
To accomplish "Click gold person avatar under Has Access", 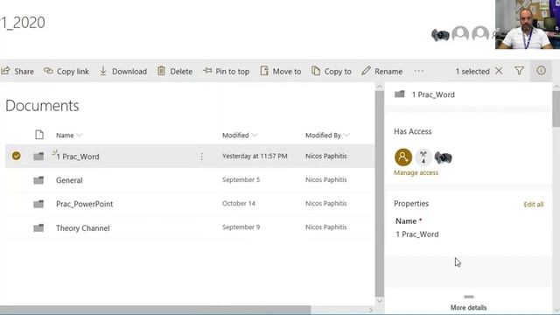I will [x=403, y=157].
